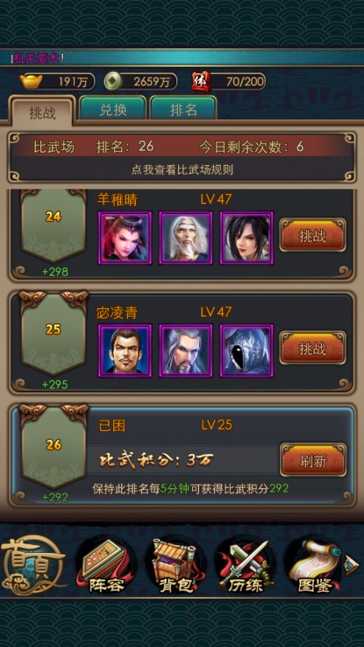Tap the copper coin currency icon
The height and width of the screenshot is (647, 364).
click(113, 82)
